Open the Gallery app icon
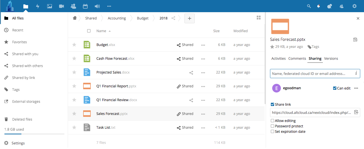 [50, 6]
